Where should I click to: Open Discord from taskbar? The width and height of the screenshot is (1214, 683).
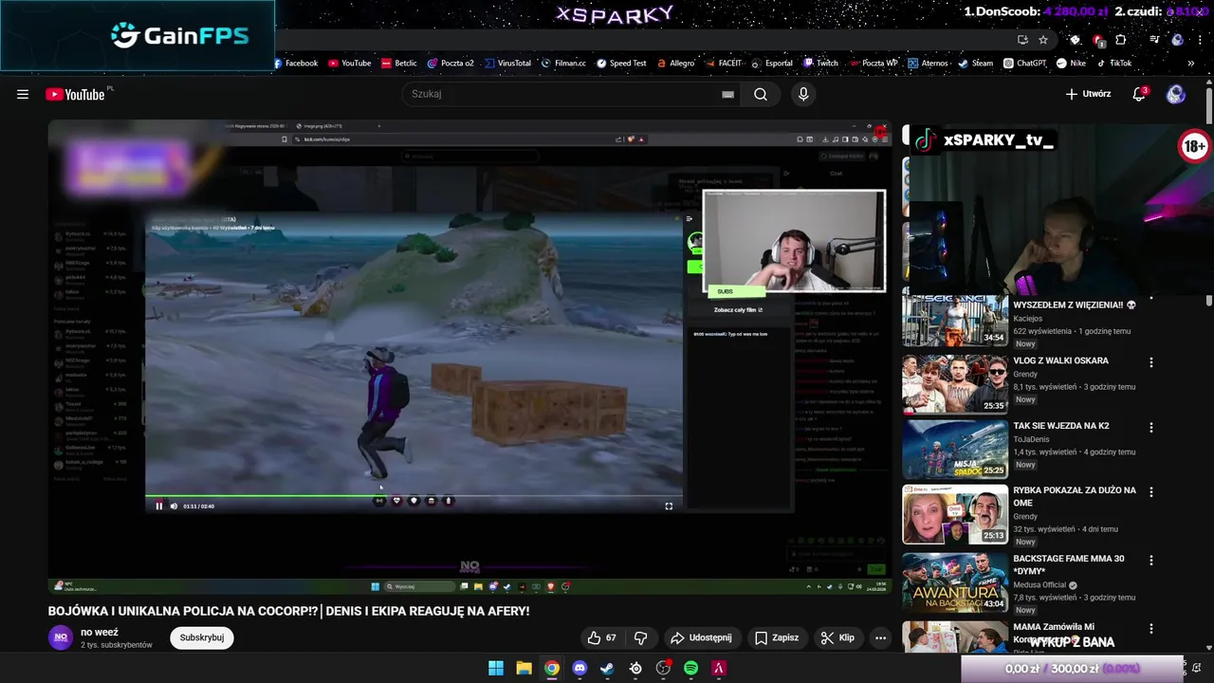579,668
